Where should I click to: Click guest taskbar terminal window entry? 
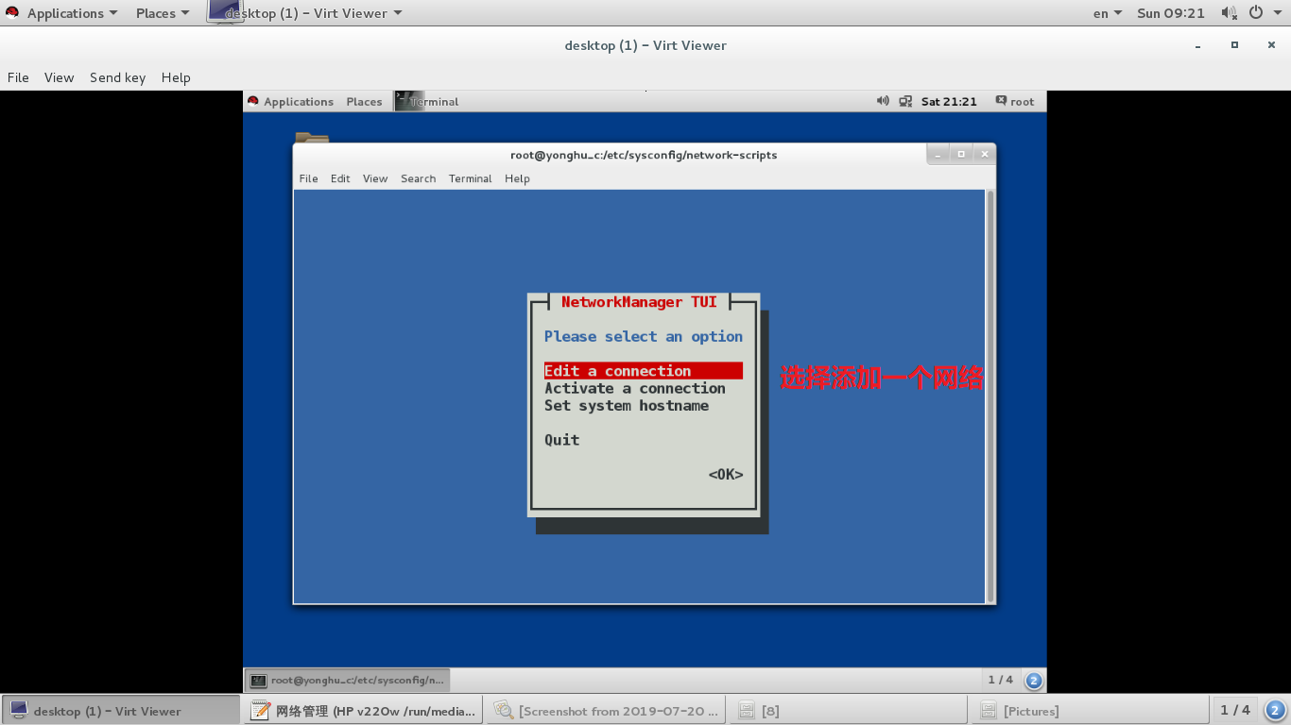348,680
